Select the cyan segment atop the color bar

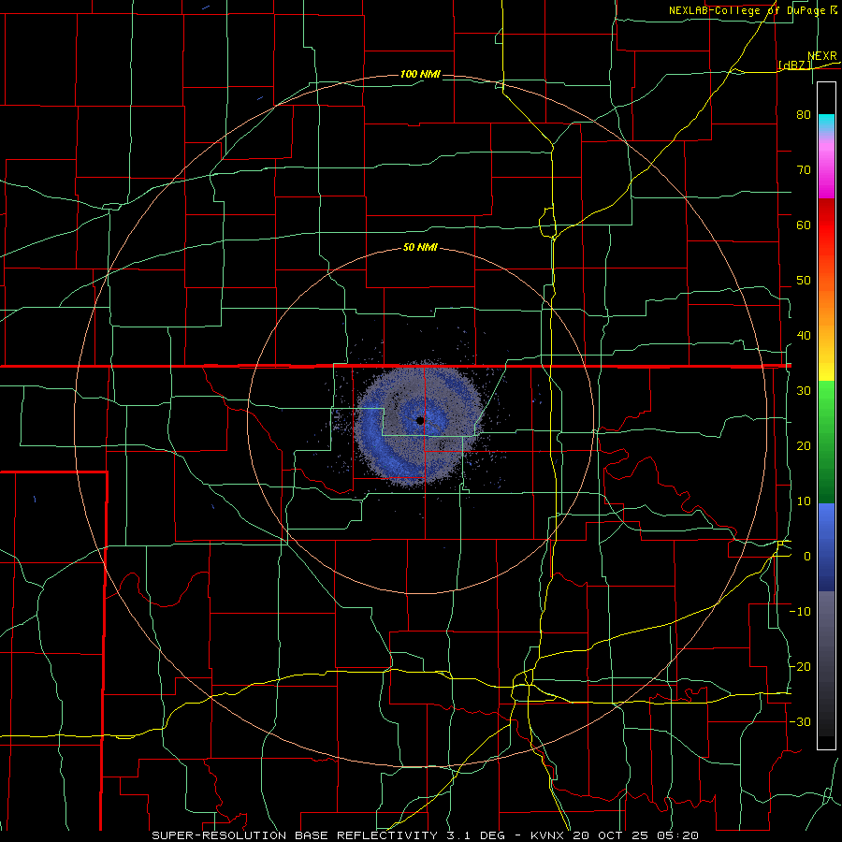pos(826,123)
